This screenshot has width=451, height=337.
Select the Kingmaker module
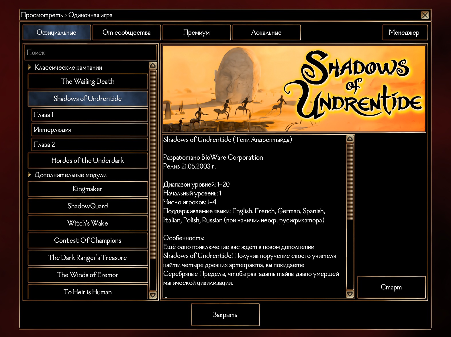pyautogui.click(x=88, y=189)
